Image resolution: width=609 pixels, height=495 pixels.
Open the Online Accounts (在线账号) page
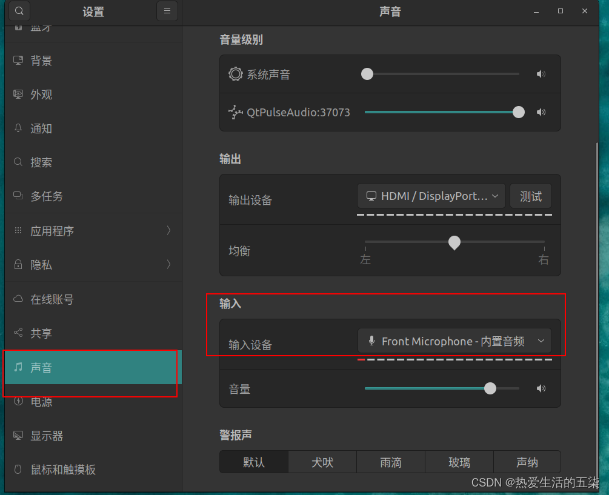(93, 299)
